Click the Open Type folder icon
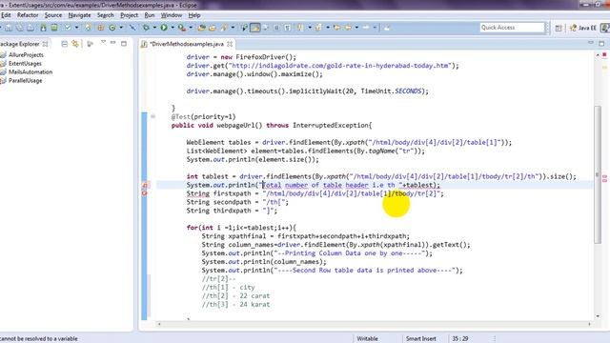Image resolution: width=610 pixels, height=343 pixels. (x=201, y=28)
